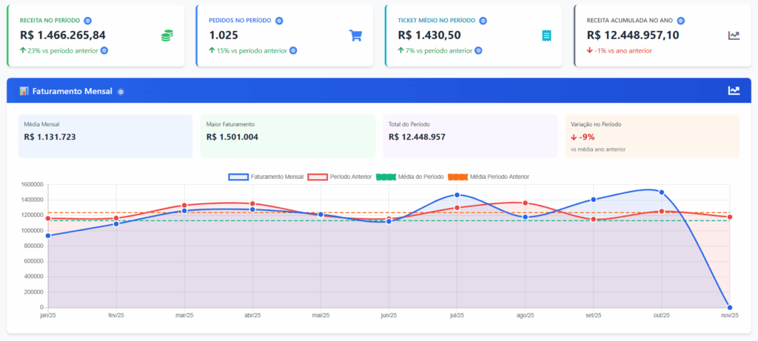Screen dimensions: 758x341
Task: Click the orange Média Período Anterior legend swatch
Action: (457, 177)
